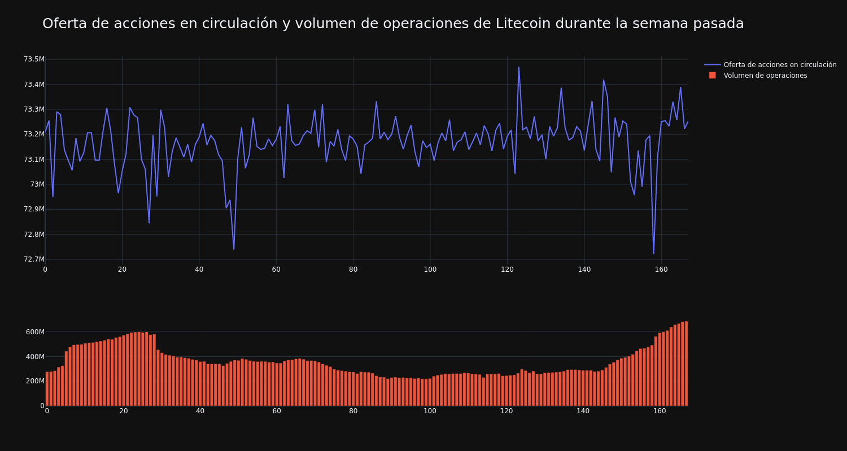Image resolution: width=847 pixels, height=451 pixels.
Task: Click the 72.8M y-axis label
Action: click(x=34, y=235)
